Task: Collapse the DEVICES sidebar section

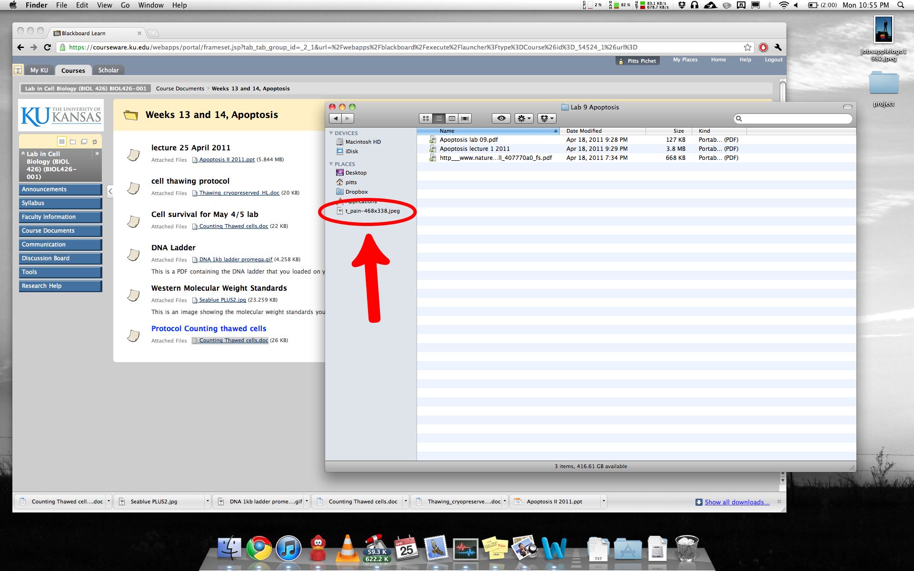Action: 331,133
